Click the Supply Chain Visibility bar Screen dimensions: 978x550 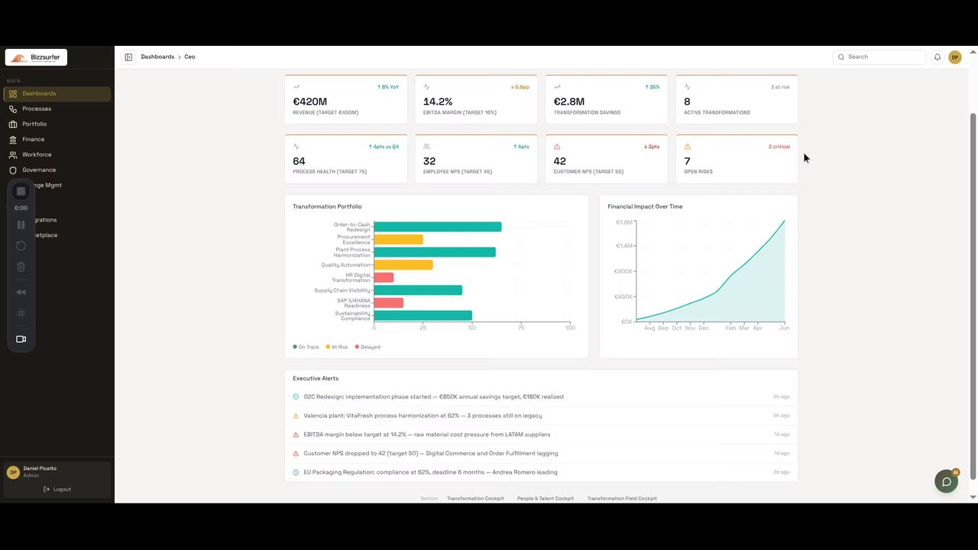[418, 290]
